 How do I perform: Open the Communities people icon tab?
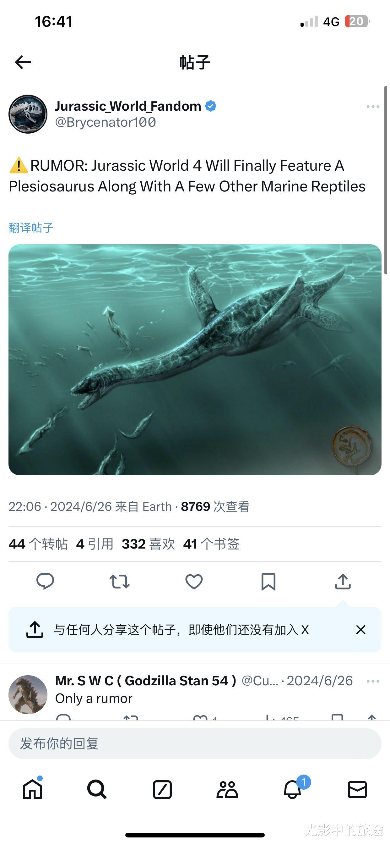[x=227, y=789]
